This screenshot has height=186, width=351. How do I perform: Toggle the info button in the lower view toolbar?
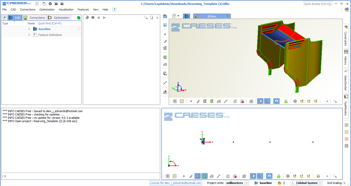[269, 176]
